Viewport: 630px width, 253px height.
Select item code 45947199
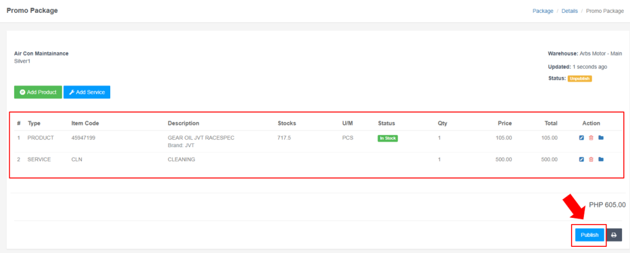point(83,138)
